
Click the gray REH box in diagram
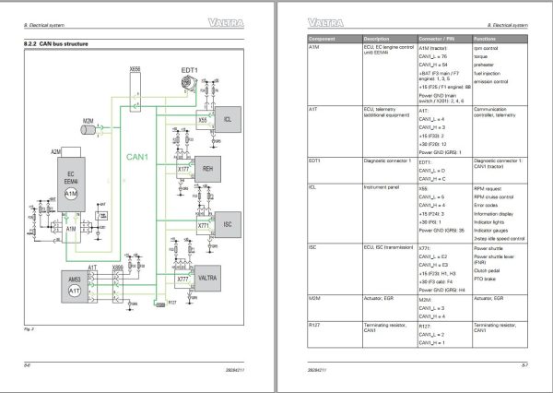pyautogui.click(x=207, y=169)
